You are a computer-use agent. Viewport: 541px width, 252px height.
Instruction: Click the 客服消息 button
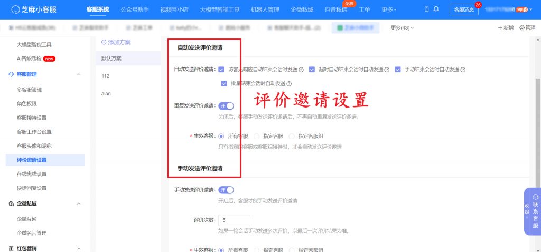pos(464,9)
